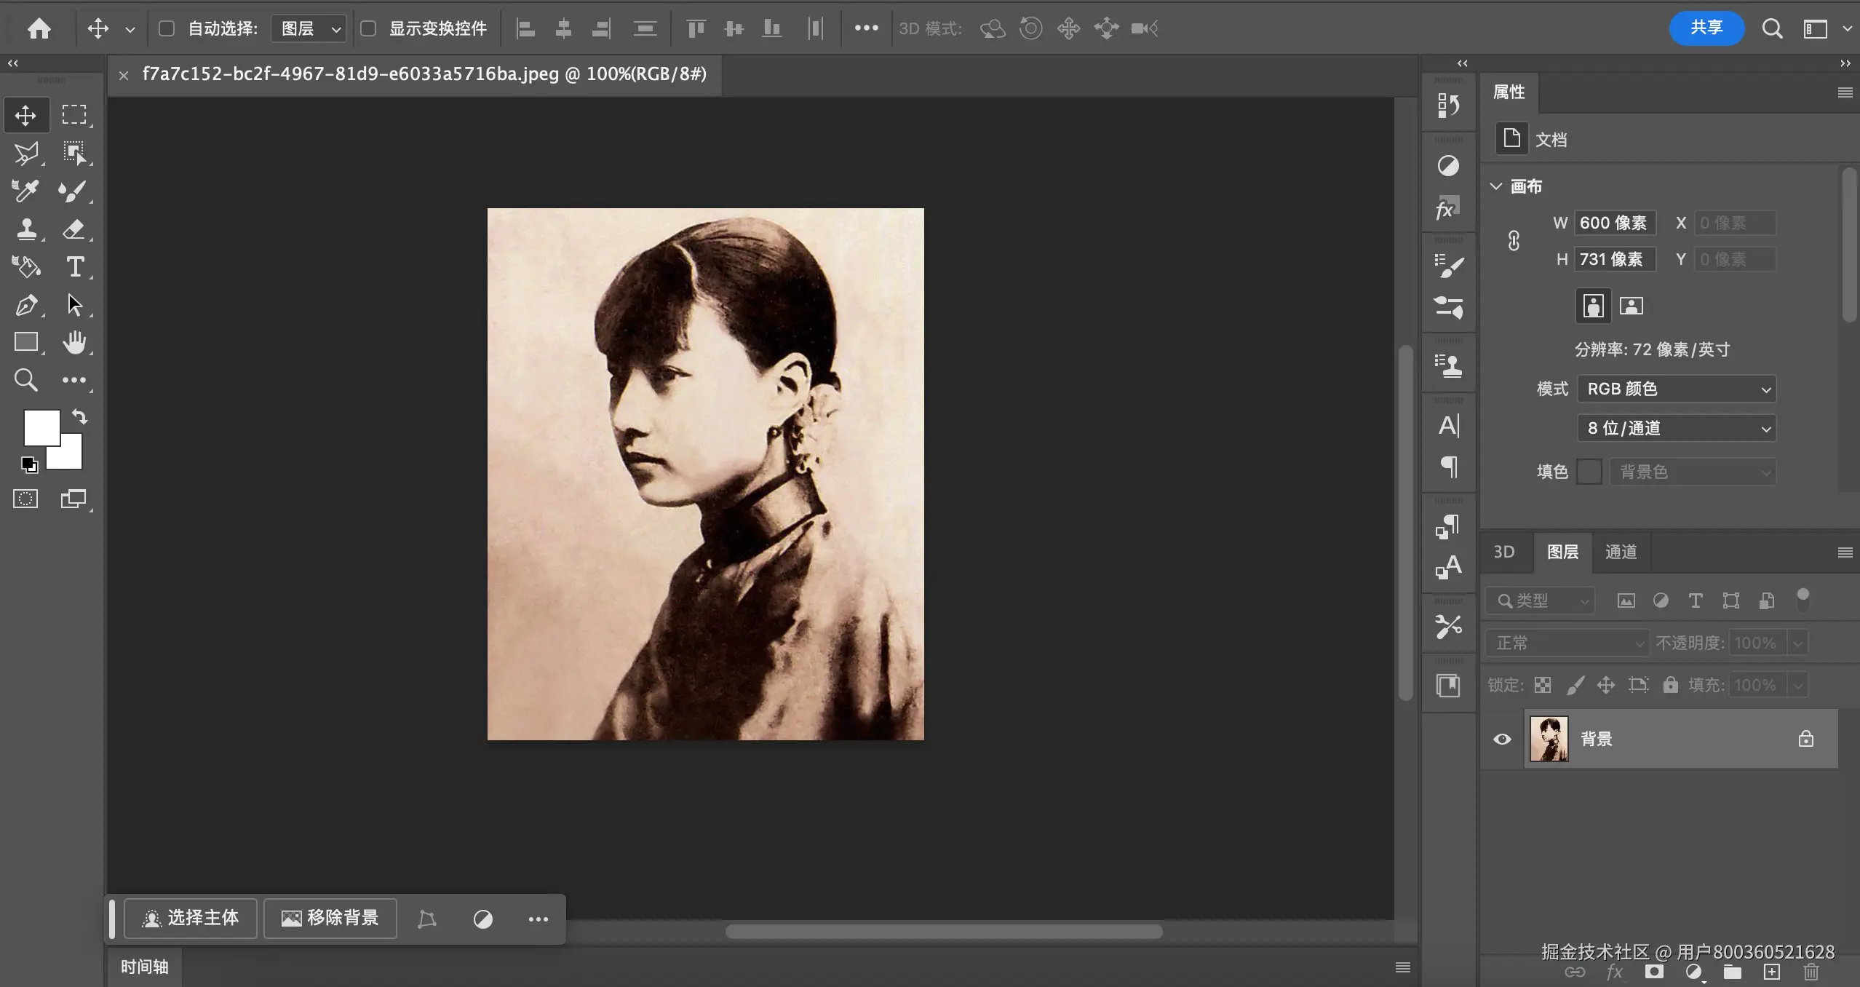Activate the Zoom tool
Image resolution: width=1860 pixels, height=987 pixels.
click(26, 379)
